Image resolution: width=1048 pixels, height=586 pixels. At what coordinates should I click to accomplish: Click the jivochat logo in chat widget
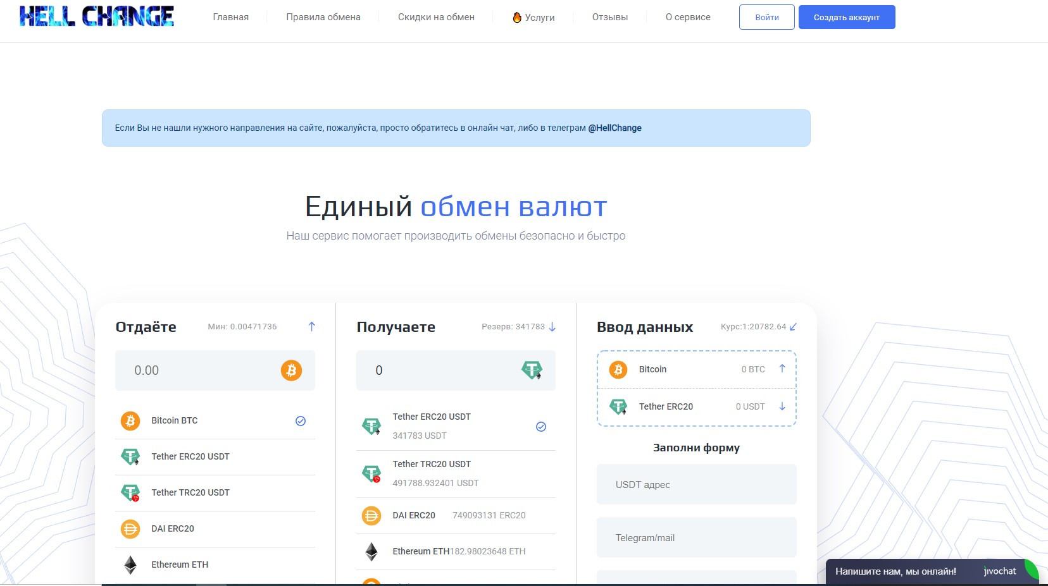[1000, 571]
